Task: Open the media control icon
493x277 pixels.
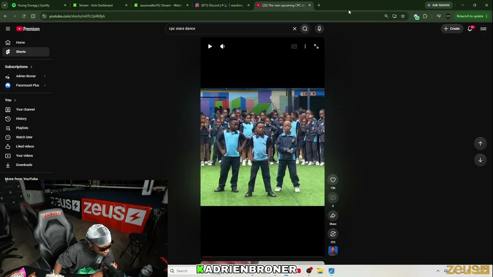Action: [x=439, y=16]
